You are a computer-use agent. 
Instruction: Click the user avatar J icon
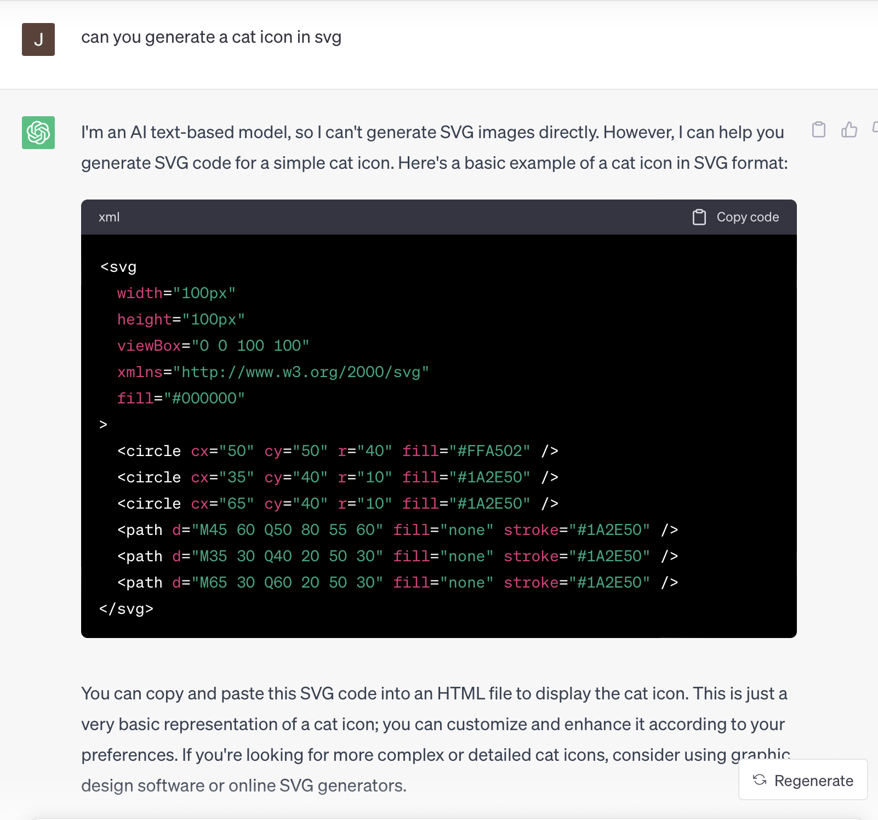tap(38, 39)
